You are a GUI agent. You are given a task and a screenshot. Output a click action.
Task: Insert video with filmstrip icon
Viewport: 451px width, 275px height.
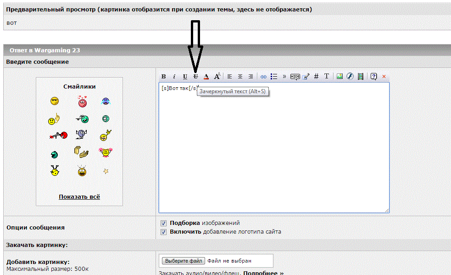pyautogui.click(x=361, y=76)
